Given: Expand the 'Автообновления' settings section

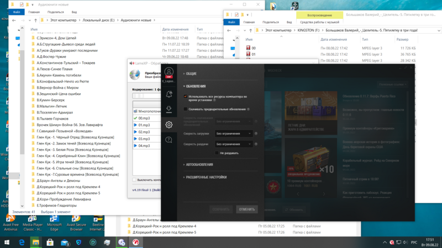Looking at the screenshot, I should pyautogui.click(x=199, y=165).
